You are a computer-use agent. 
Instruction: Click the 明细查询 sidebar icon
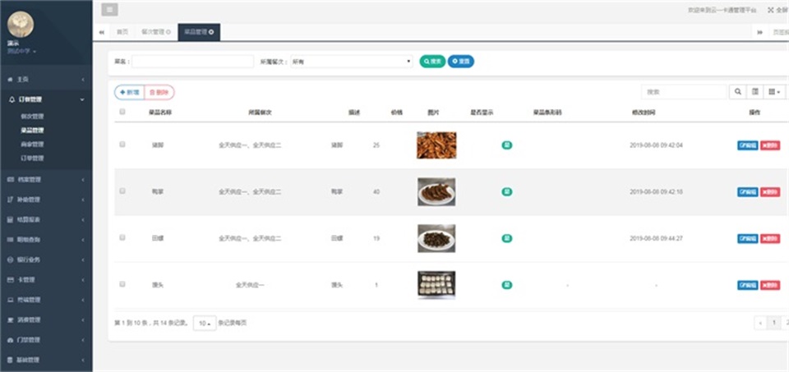(x=11, y=240)
